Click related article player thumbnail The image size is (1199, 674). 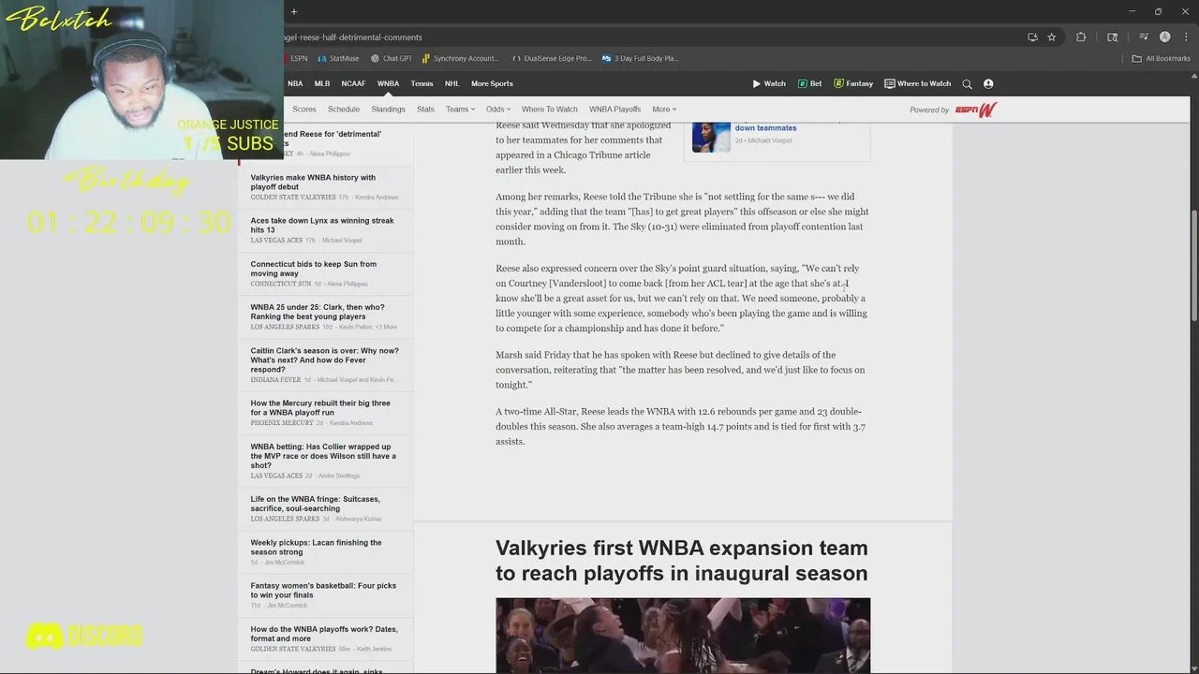click(711, 137)
